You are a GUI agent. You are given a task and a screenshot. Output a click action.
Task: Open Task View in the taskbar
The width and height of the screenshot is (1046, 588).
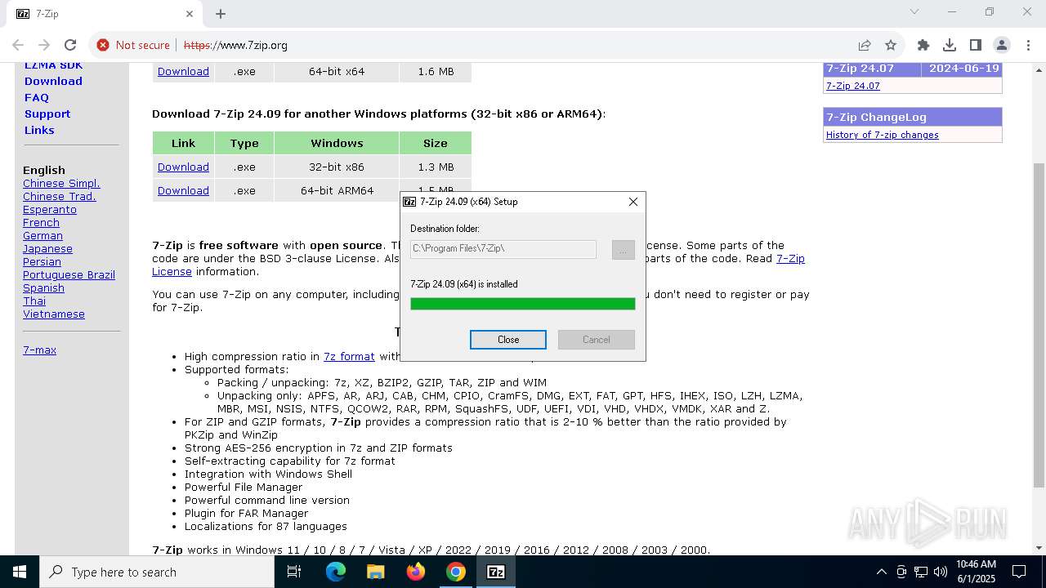[x=294, y=572]
